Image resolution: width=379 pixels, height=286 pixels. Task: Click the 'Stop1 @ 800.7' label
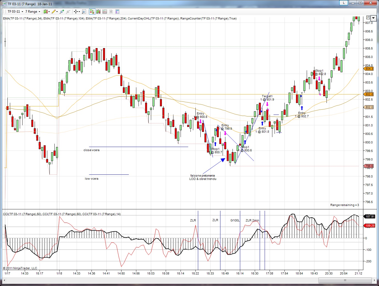[x=216, y=151]
